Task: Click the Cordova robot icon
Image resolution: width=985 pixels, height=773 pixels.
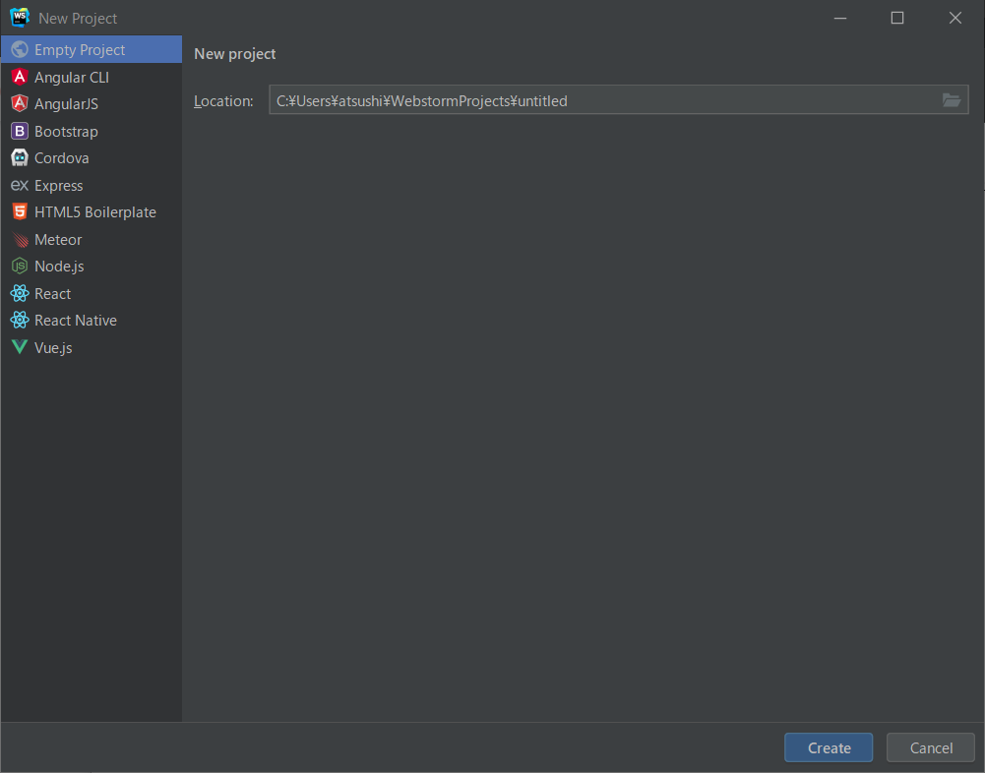Action: coord(20,157)
